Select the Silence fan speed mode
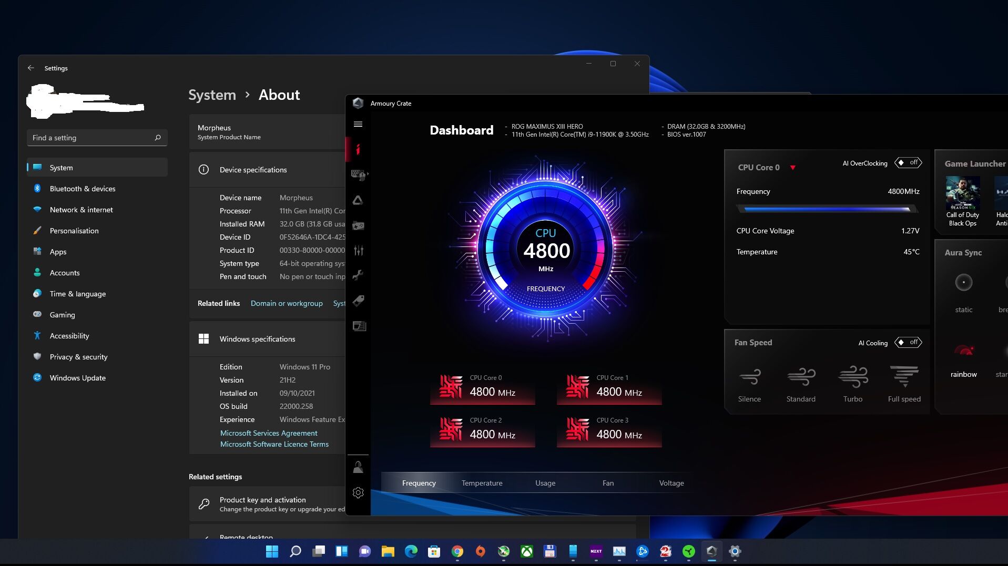Viewport: 1008px width, 566px height. tap(749, 384)
